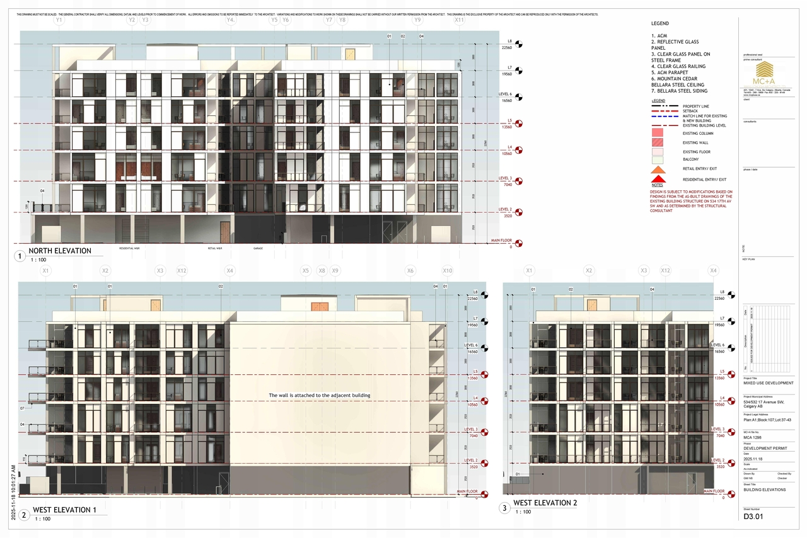Click the red Residential Entry/Exit triangle
This screenshot has height=538, width=807.
pyautogui.click(x=658, y=180)
